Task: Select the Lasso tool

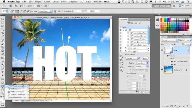Action: [3, 26]
